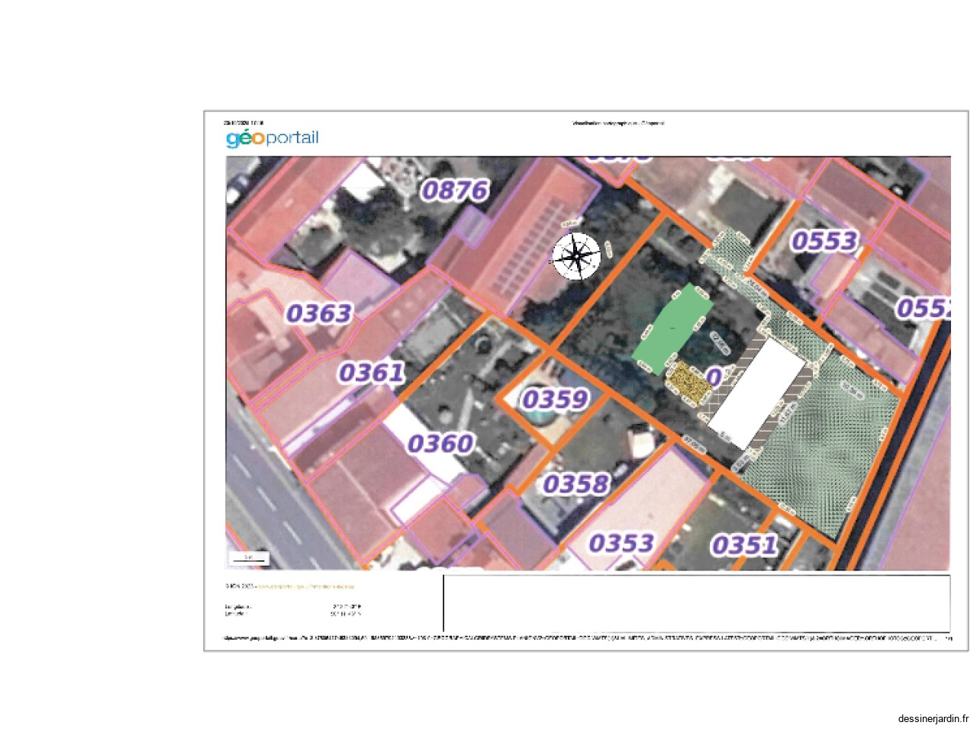Open the dessinerjardin.fr watermark link
Screen dimensions: 977x732
tap(933, 718)
